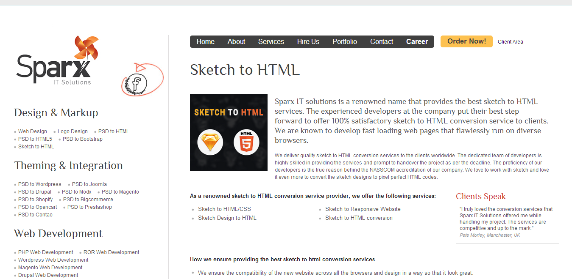Open PHP Web Development link
This screenshot has height=279, width=572.
(x=46, y=252)
